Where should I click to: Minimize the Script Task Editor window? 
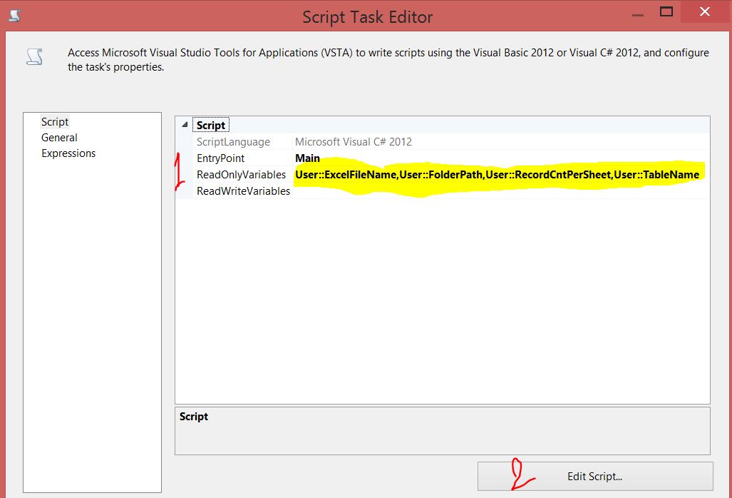(x=636, y=12)
